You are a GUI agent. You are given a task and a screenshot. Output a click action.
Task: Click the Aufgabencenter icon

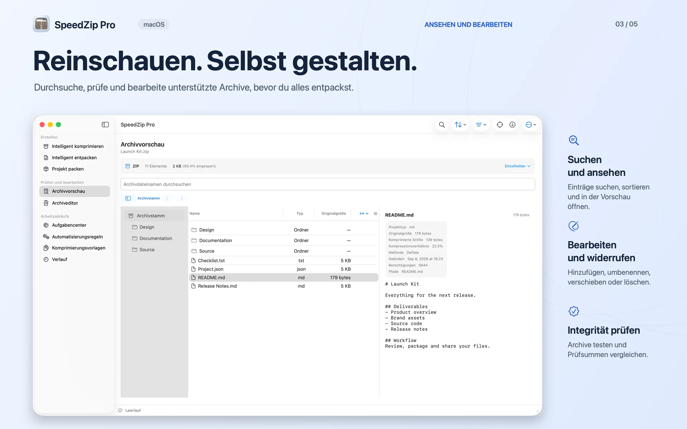pyautogui.click(x=46, y=225)
